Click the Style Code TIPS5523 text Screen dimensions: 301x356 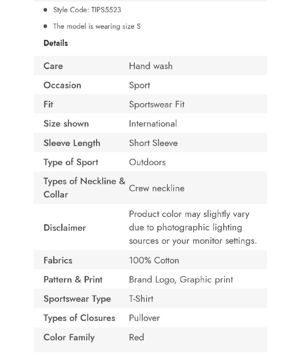87,10
